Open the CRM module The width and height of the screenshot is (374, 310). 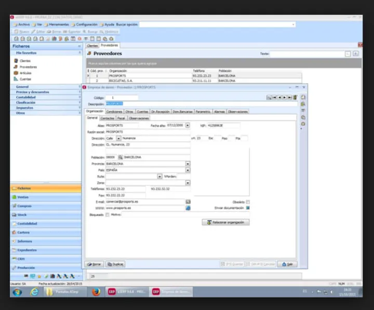tap(46, 259)
